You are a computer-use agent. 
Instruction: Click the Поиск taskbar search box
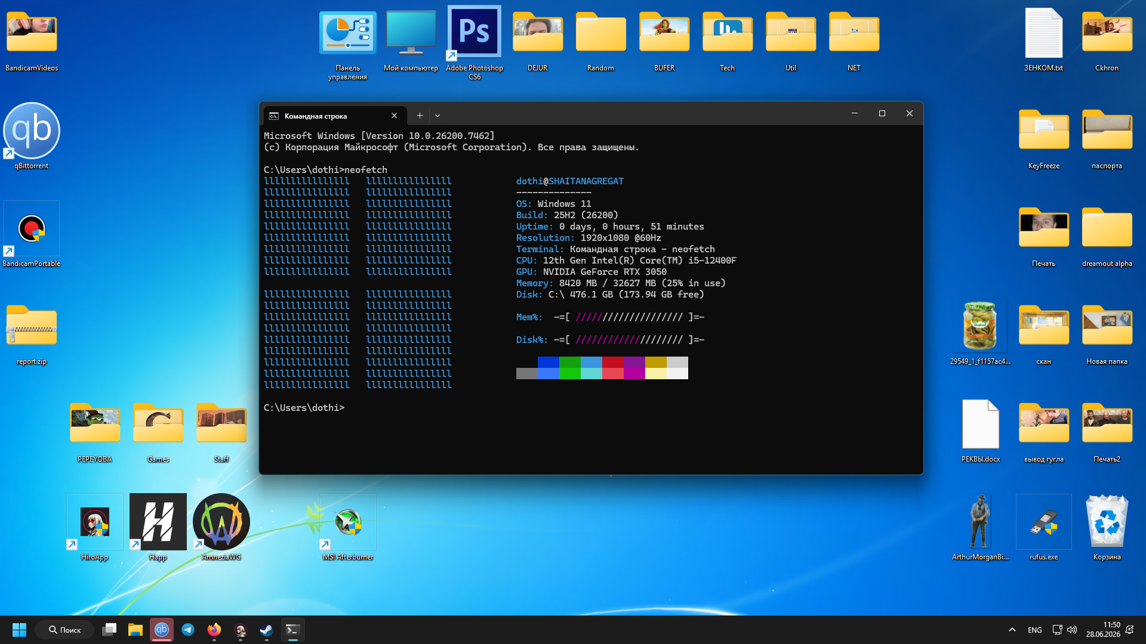pyautogui.click(x=64, y=630)
